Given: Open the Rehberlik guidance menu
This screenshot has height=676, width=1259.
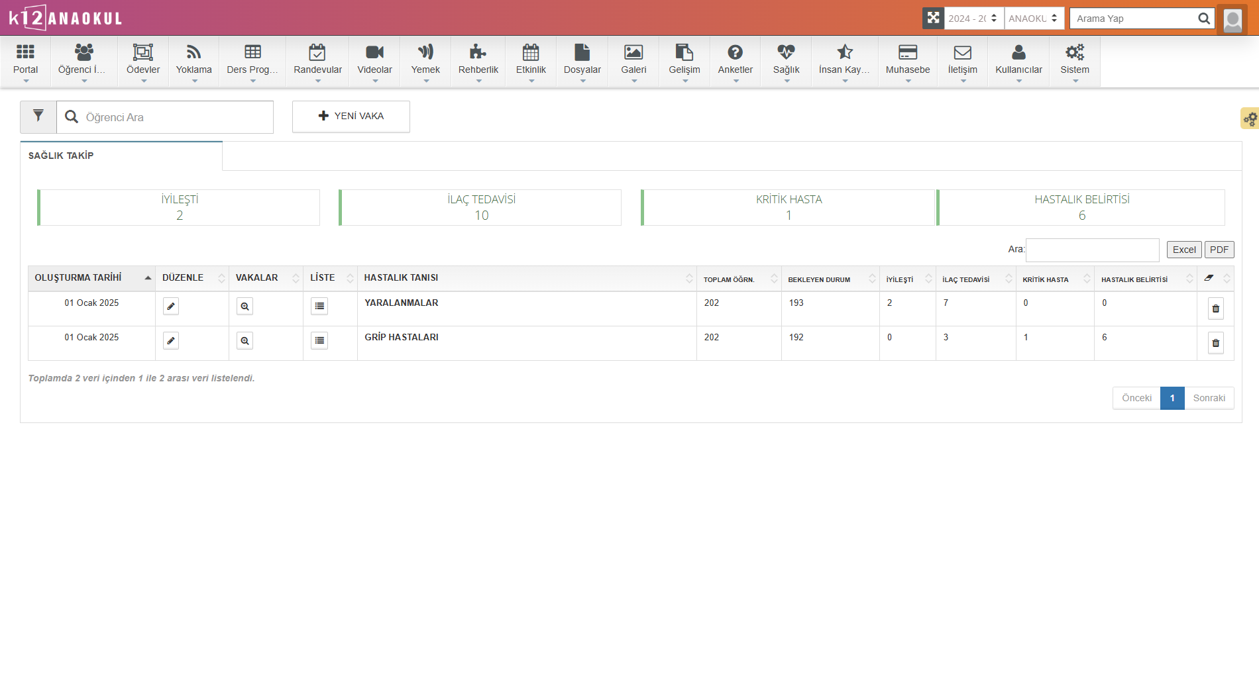Looking at the screenshot, I should point(478,61).
